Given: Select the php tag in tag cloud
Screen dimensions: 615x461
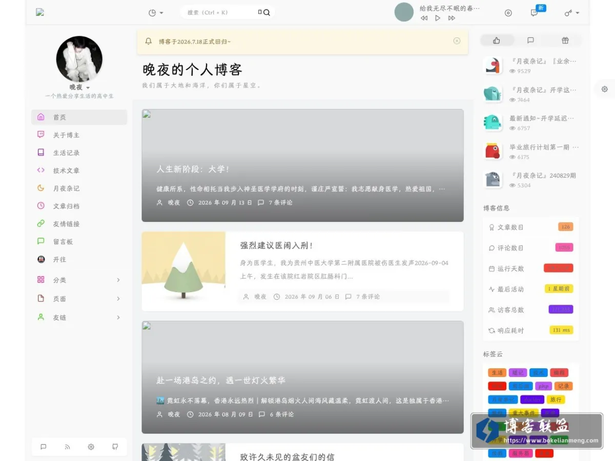Looking at the screenshot, I should 544,386.
